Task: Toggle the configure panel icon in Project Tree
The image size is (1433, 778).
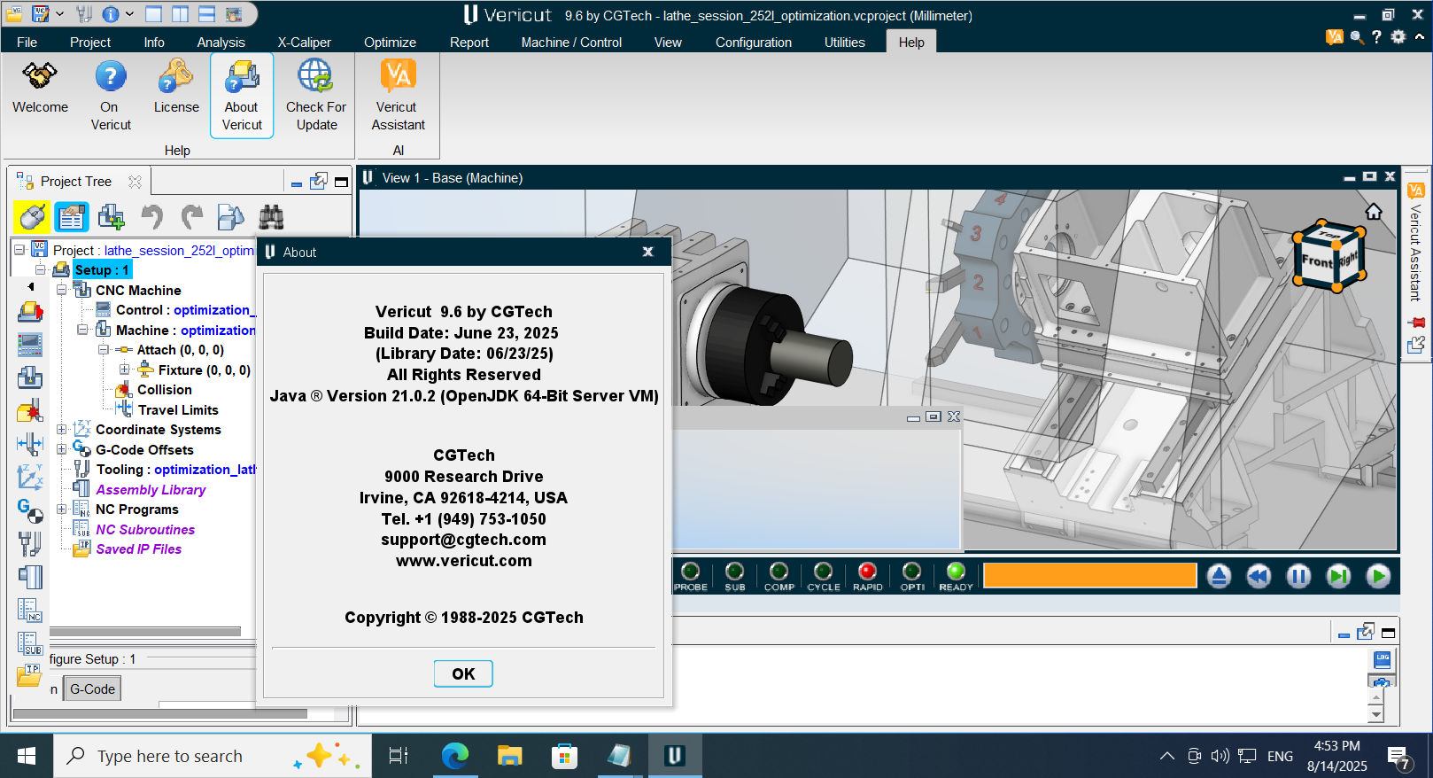Action: (71, 216)
